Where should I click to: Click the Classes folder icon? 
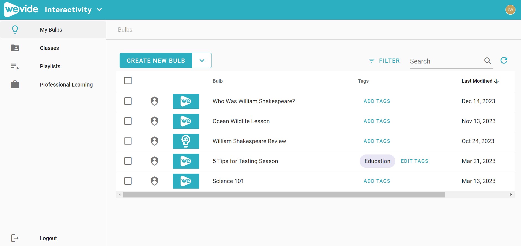click(x=15, y=48)
